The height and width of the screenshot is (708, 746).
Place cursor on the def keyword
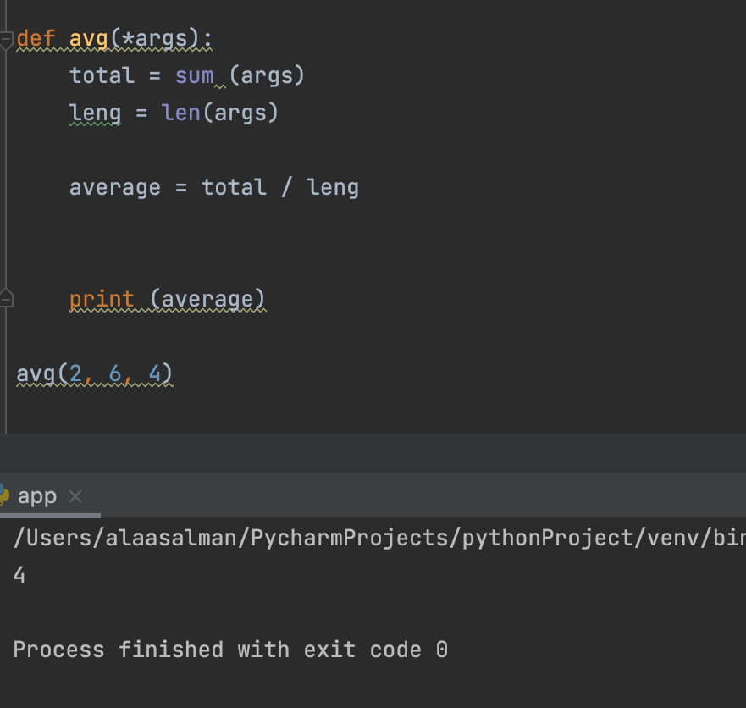coord(36,39)
